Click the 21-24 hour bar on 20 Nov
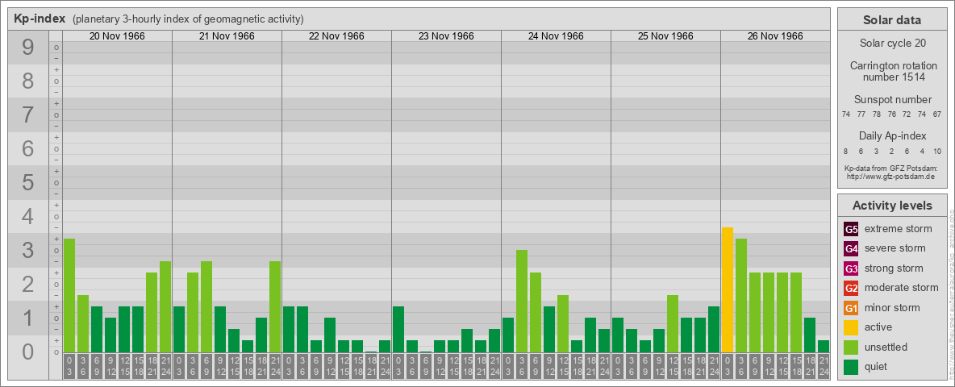 165,306
